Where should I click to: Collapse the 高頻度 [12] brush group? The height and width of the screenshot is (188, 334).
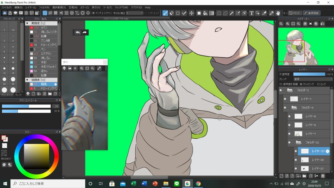pyautogui.click(x=27, y=23)
